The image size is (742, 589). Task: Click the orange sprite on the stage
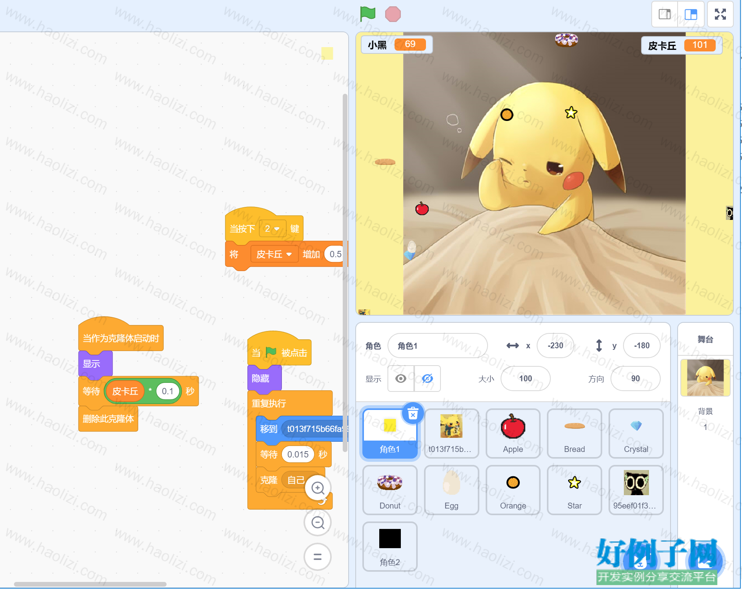507,115
